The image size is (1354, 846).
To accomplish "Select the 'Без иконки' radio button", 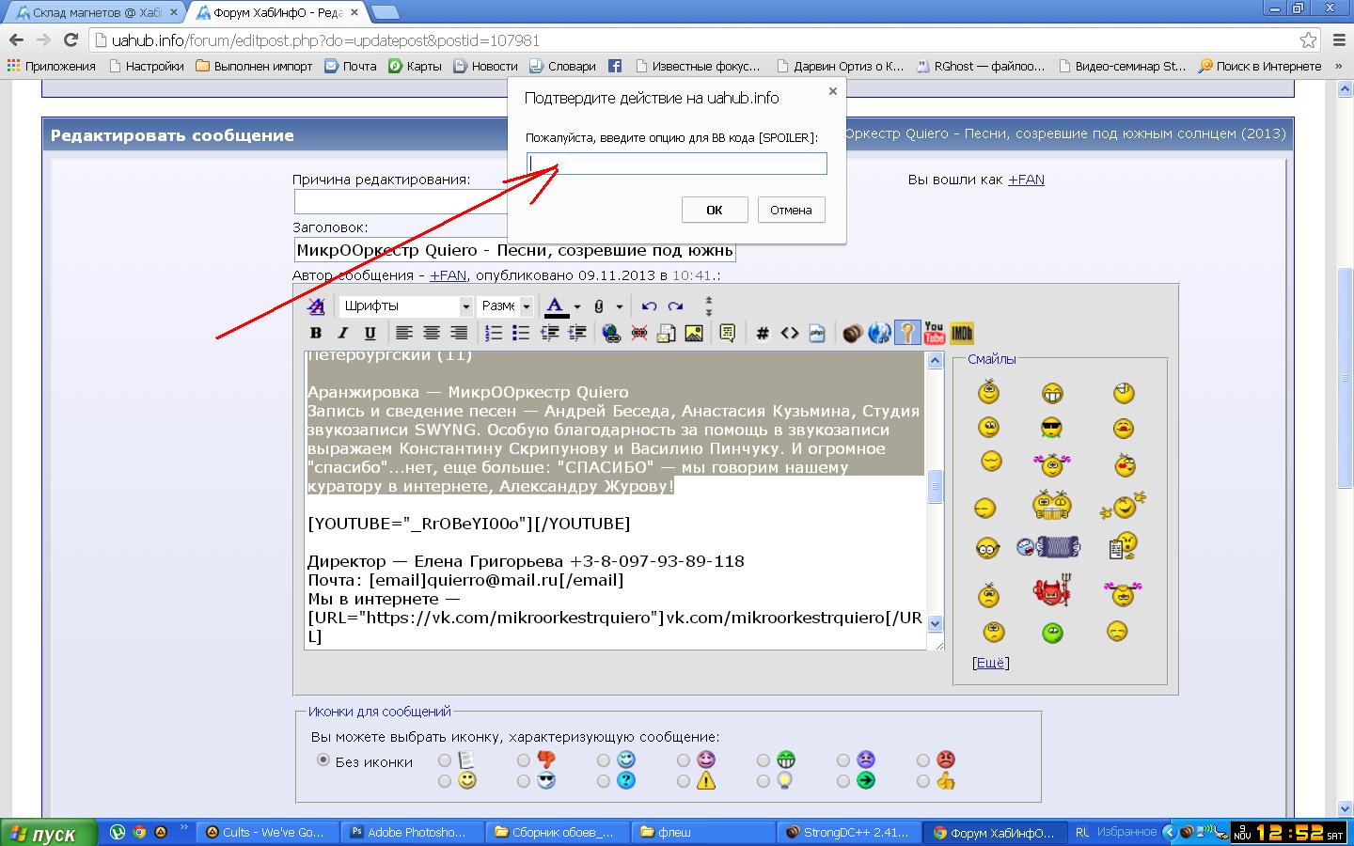I will click(323, 760).
